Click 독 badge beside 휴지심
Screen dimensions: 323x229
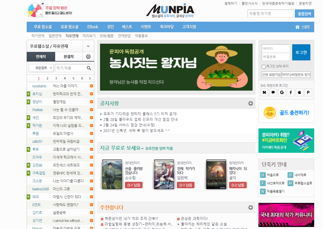[x=28, y=94]
